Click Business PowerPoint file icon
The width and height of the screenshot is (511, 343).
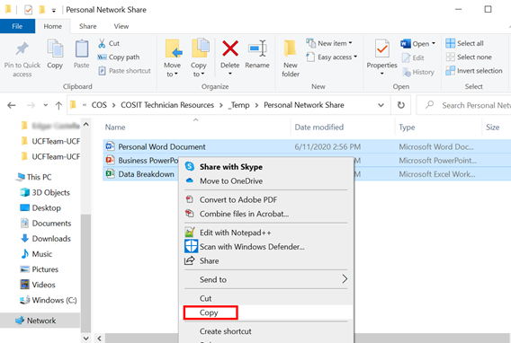click(110, 160)
